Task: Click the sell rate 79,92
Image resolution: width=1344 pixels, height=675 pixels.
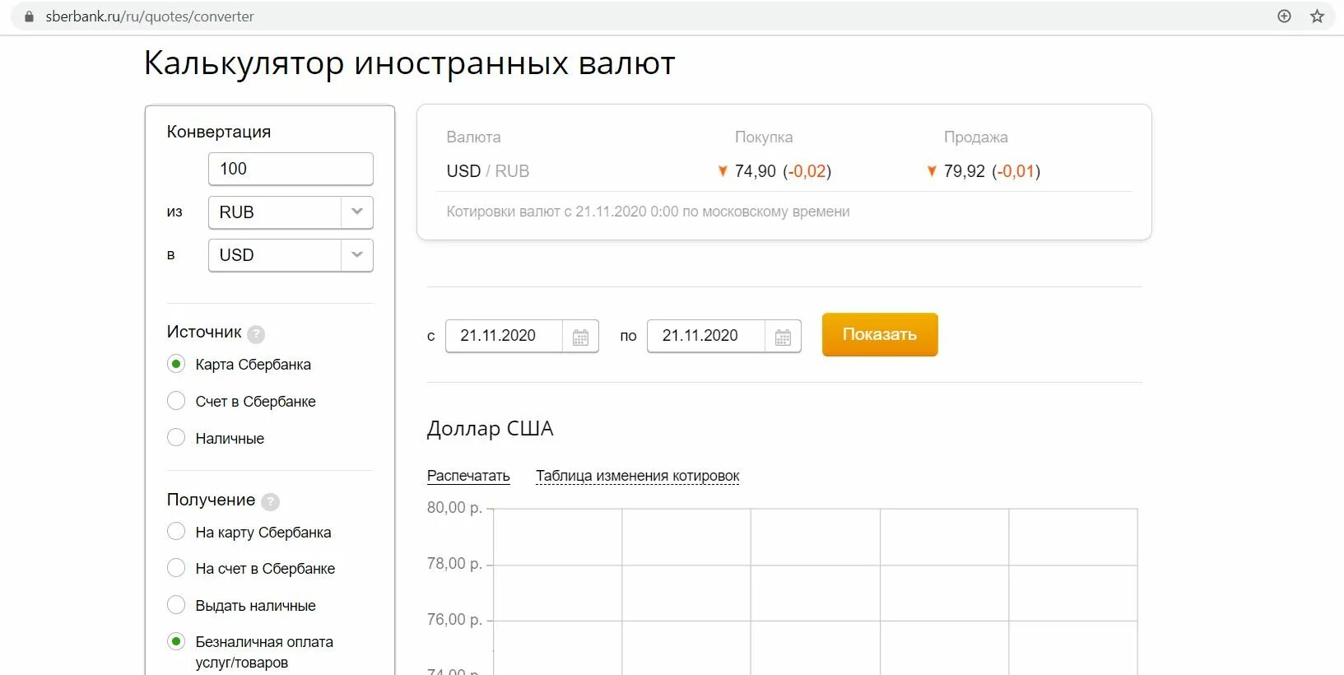Action: coord(964,171)
